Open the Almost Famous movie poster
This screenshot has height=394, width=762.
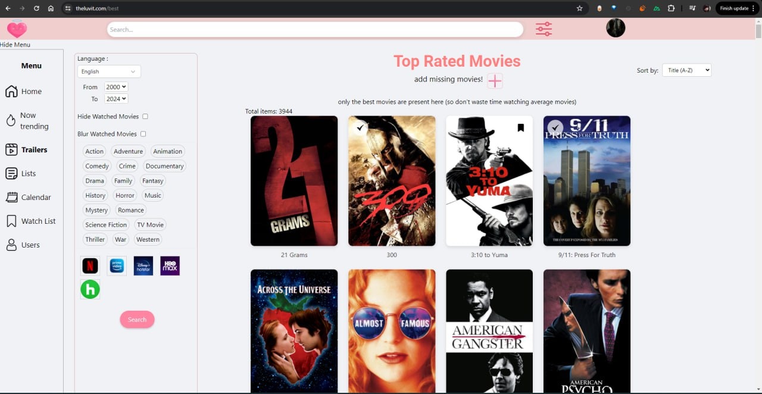pos(392,331)
